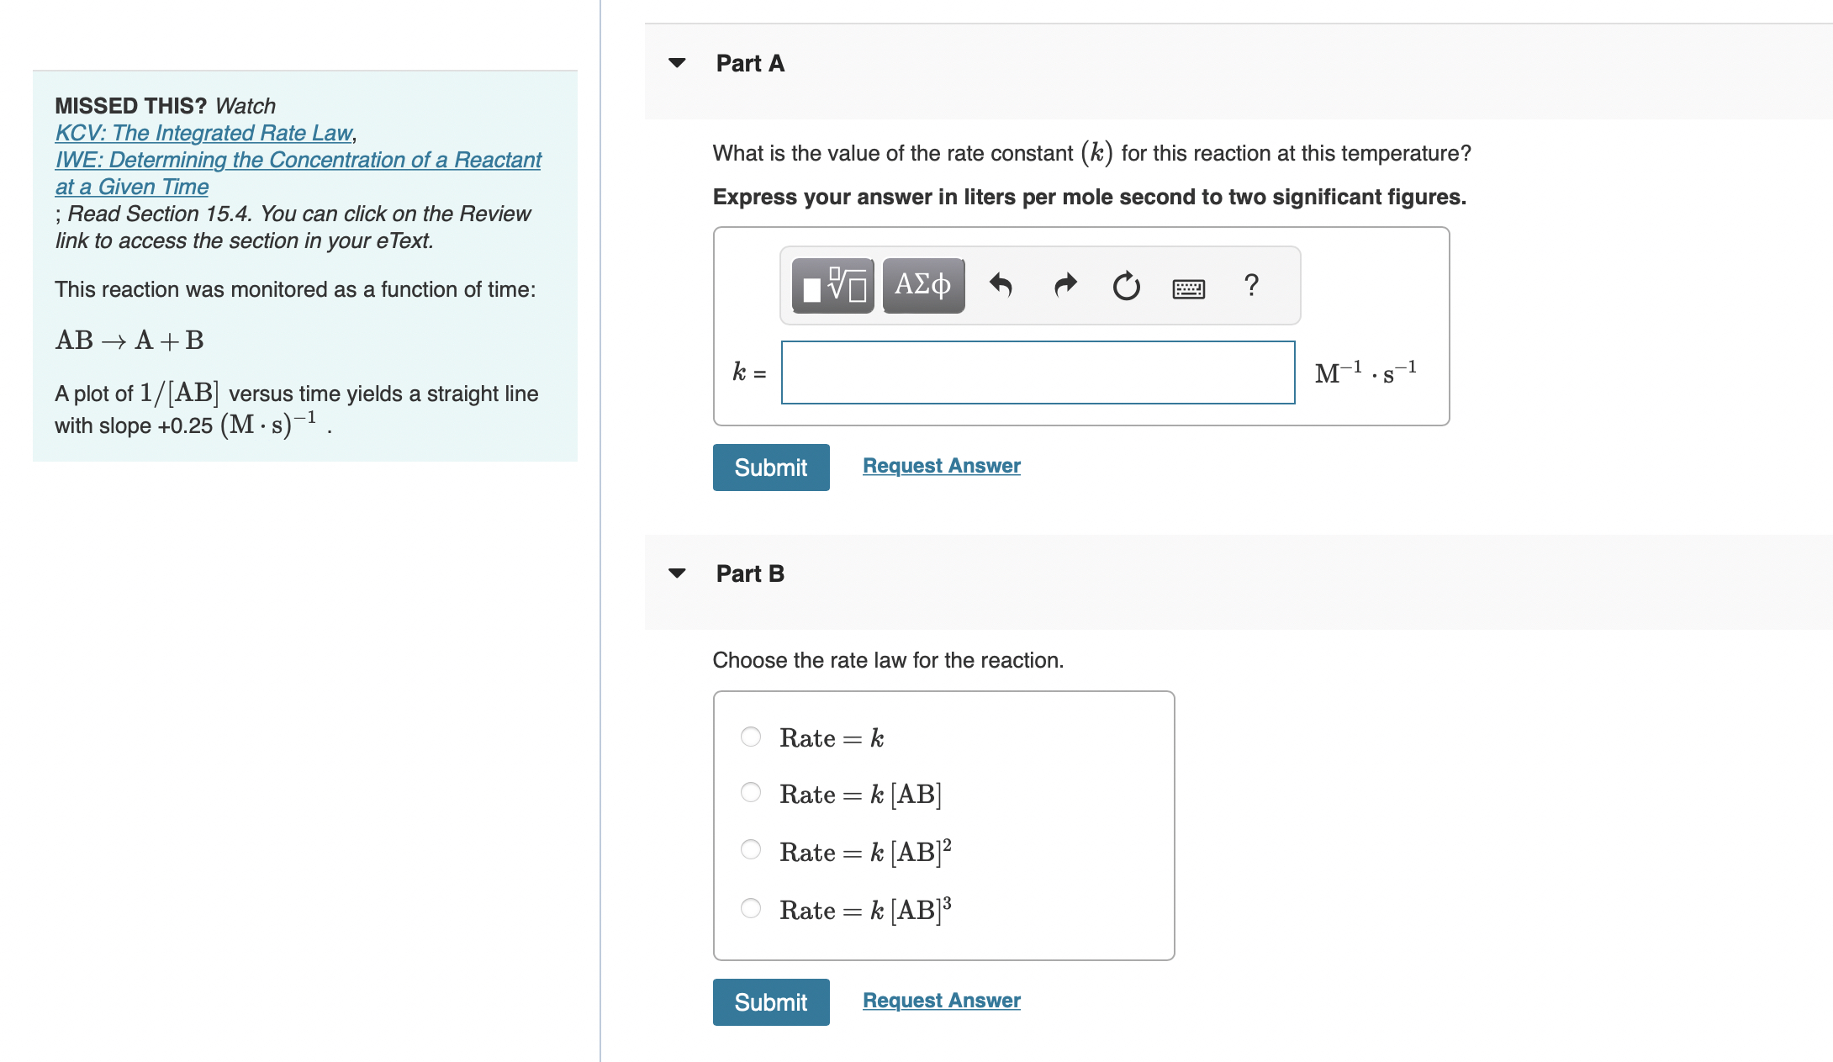This screenshot has width=1833, height=1062.
Task: Open the Part B heading
Action: [749, 573]
